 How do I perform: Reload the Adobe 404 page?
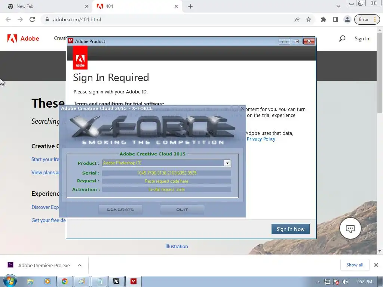click(32, 19)
